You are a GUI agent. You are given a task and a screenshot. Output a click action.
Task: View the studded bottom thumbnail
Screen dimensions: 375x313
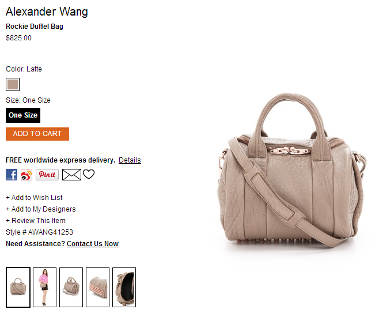point(97,287)
